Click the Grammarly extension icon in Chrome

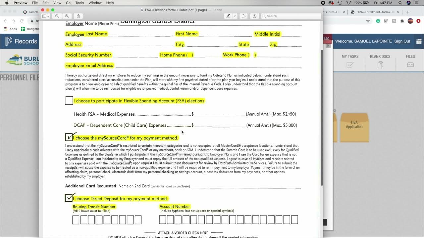tap(378, 21)
